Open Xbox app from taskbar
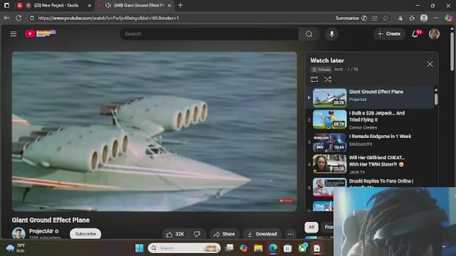The image size is (456, 256). tap(302, 248)
